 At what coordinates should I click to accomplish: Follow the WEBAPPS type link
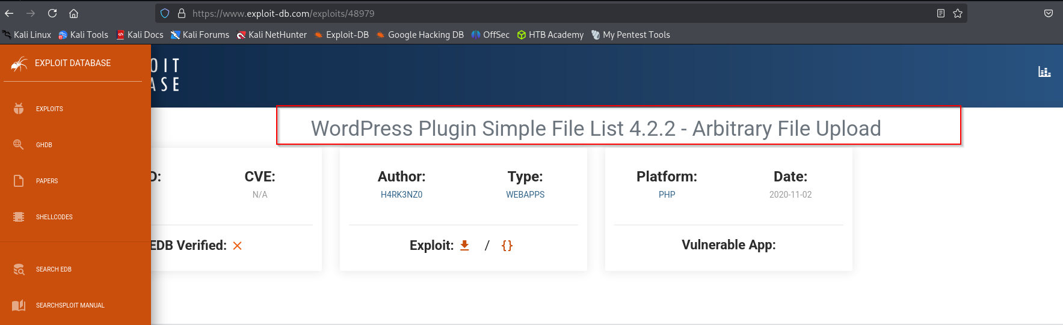click(x=525, y=195)
